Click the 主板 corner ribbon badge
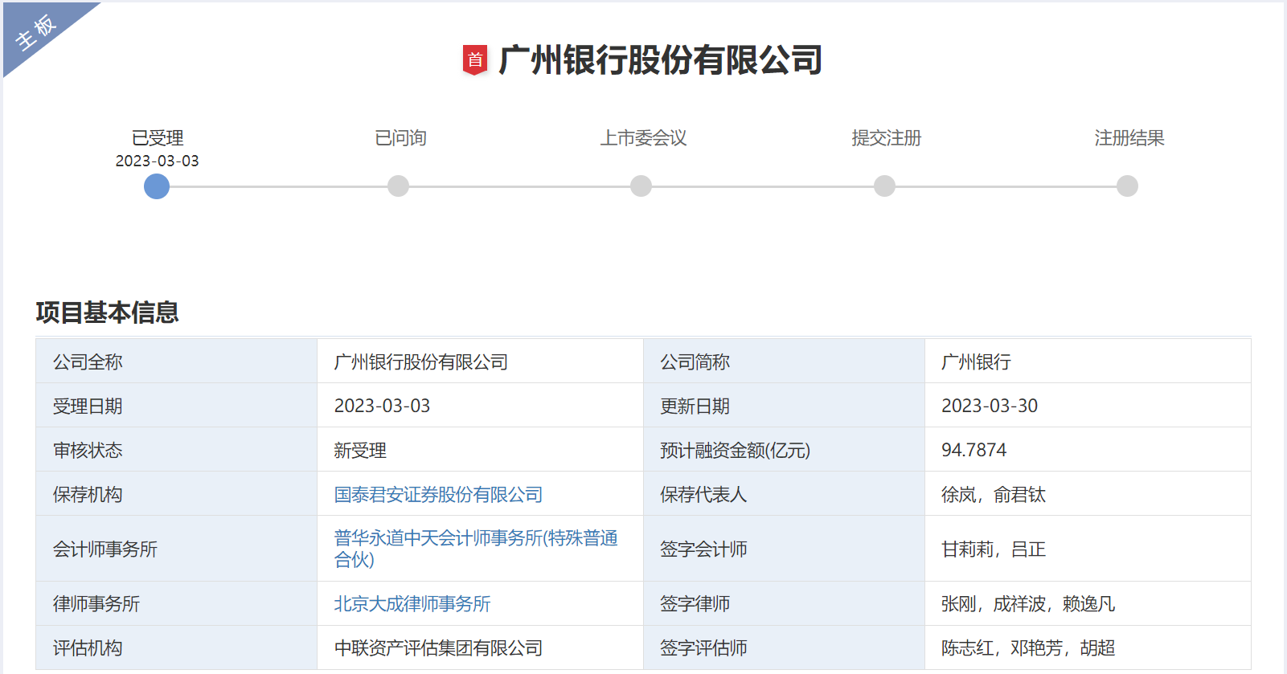 pyautogui.click(x=37, y=32)
